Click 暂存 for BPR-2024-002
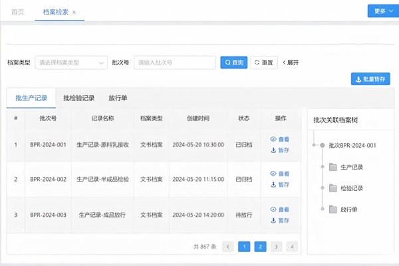The image size is (399, 266). [x=280, y=185]
